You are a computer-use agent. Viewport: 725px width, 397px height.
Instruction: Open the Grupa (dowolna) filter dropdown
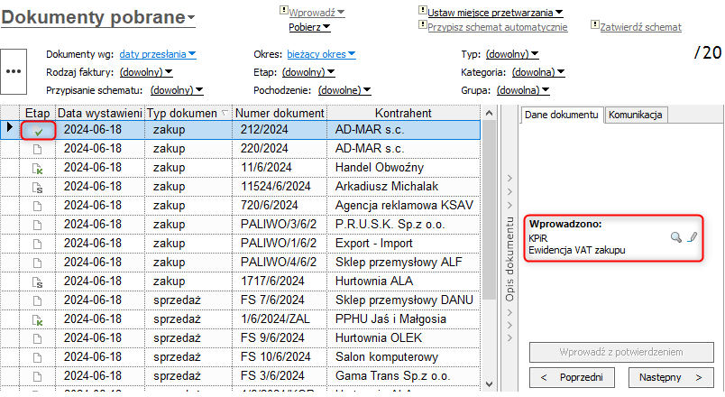(523, 90)
